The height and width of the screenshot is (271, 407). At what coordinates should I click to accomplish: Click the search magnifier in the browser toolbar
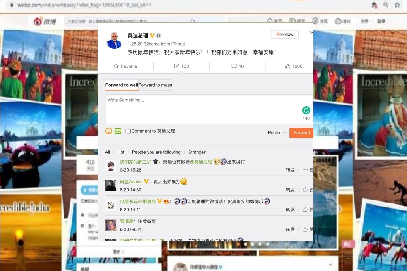(386, 5)
